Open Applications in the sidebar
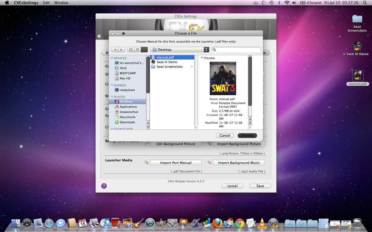The height and width of the screenshot is (232, 372). click(x=126, y=107)
